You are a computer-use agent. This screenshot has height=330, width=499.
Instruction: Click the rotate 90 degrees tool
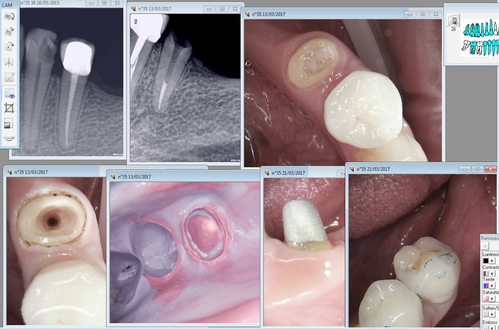coord(9,32)
